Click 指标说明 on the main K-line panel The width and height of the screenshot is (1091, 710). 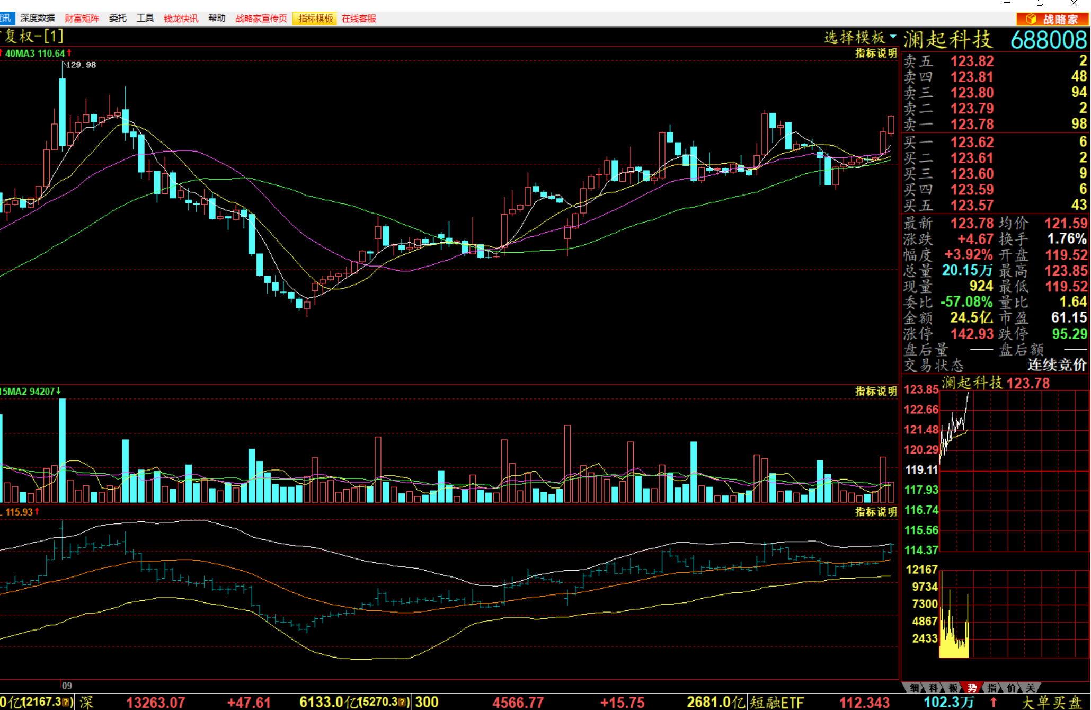pyautogui.click(x=876, y=53)
